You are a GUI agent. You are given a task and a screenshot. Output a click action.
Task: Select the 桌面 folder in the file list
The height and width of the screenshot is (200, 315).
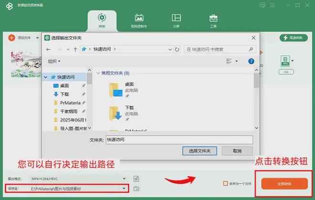tap(124, 90)
